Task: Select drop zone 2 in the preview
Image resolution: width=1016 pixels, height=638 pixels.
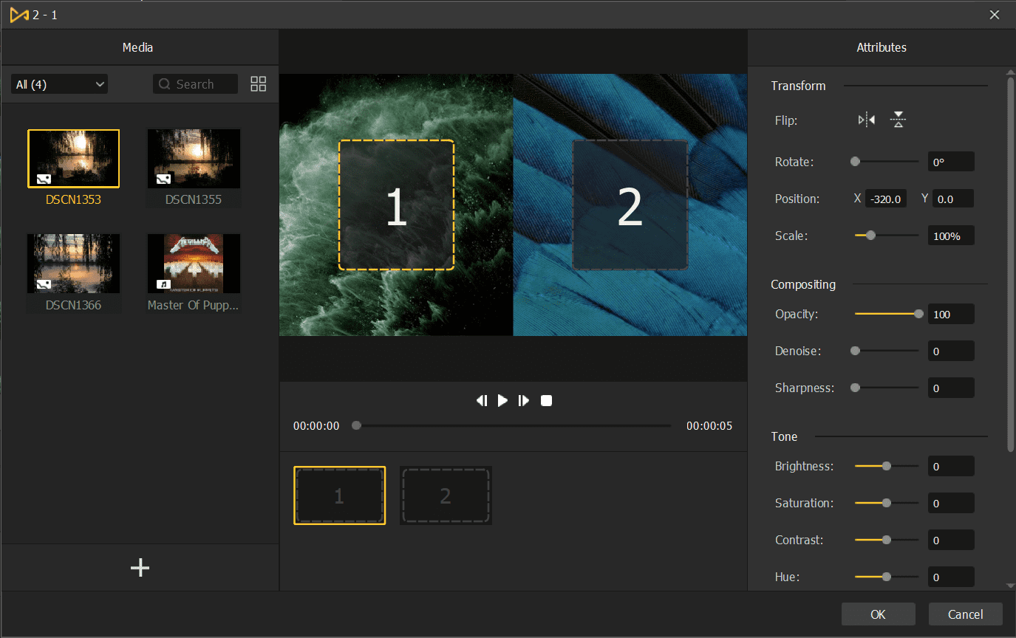Action: (x=630, y=205)
